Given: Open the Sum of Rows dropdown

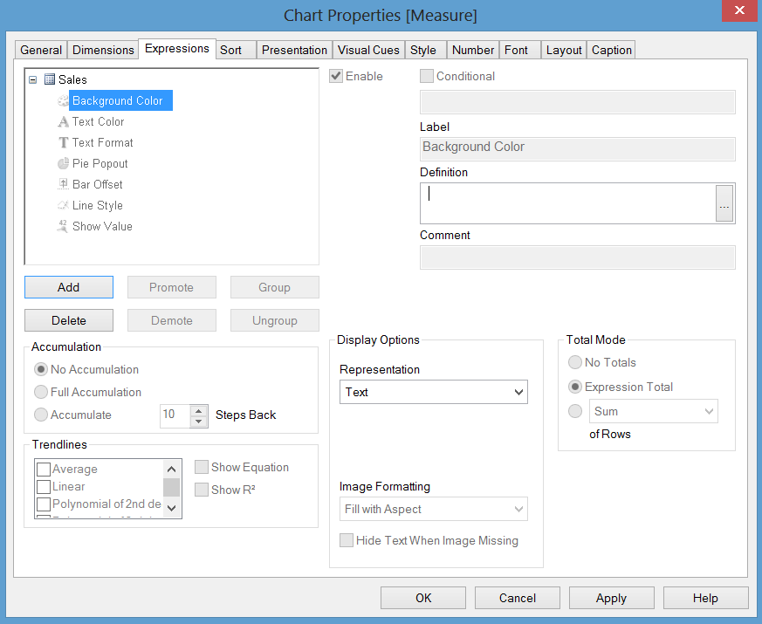Looking at the screenshot, I should coord(654,411).
